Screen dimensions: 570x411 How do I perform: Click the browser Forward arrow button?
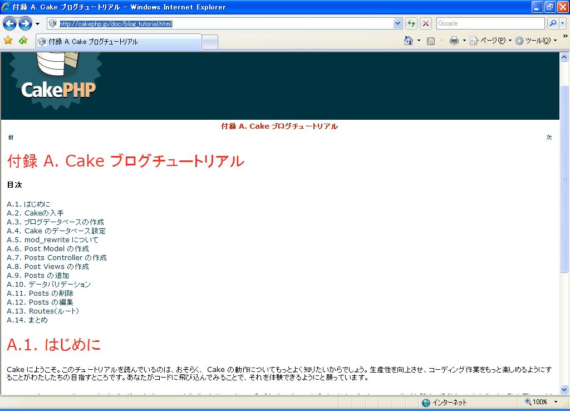click(24, 23)
